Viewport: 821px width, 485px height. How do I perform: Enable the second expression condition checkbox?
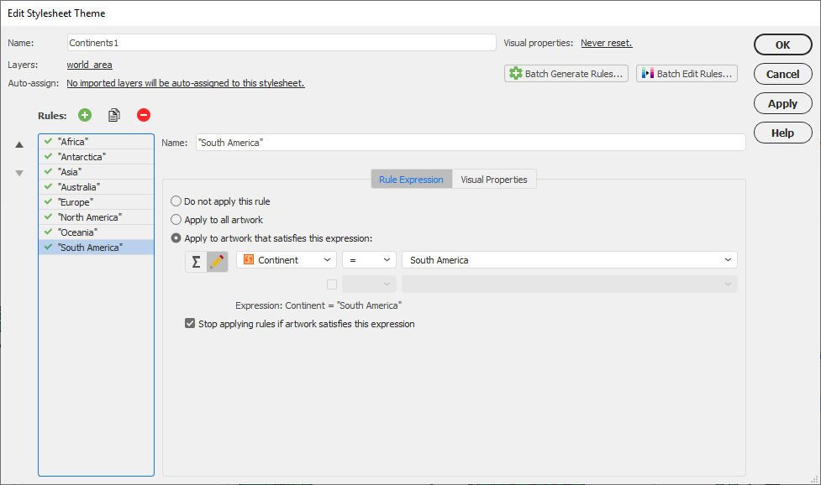pos(331,284)
